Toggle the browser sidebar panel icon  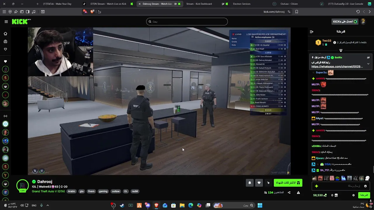click(x=27, y=12)
